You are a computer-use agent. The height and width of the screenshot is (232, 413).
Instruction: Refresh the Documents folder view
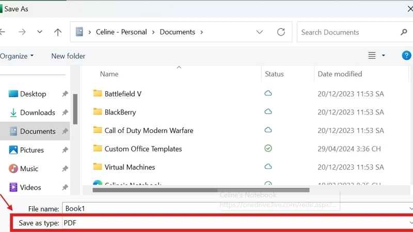click(281, 32)
